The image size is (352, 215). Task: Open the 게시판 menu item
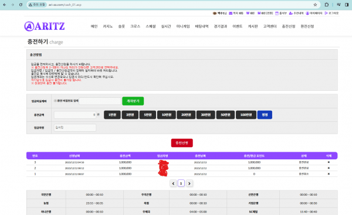(253, 26)
